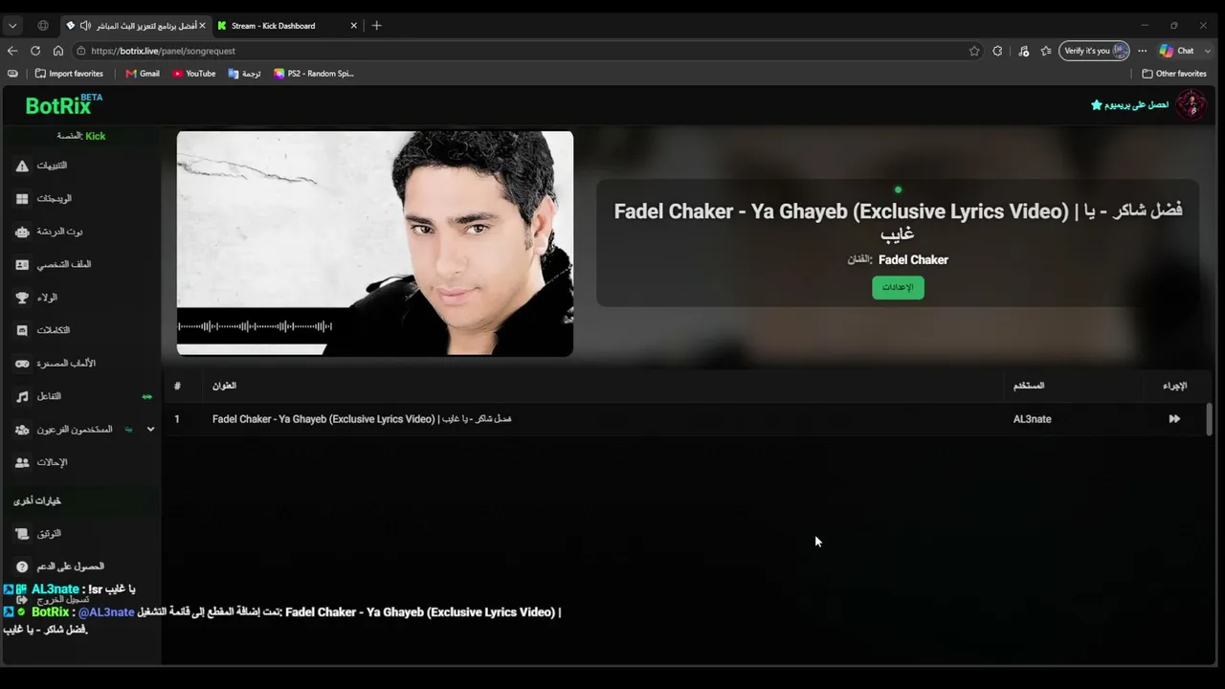1225x689 pixels.
Task: Open the YouTube bookmark
Action: pyautogui.click(x=194, y=74)
